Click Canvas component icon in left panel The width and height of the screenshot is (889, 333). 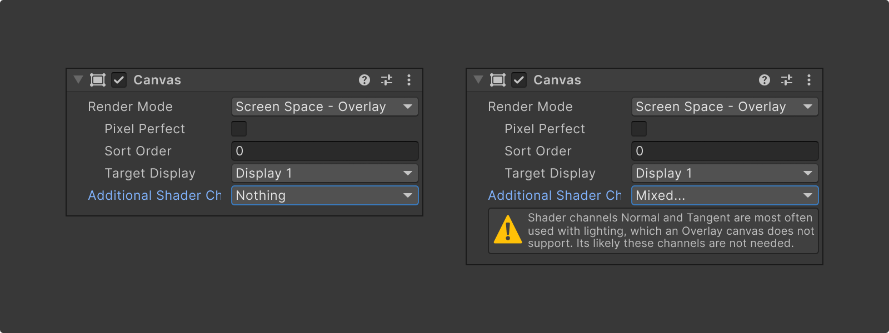pyautogui.click(x=98, y=80)
